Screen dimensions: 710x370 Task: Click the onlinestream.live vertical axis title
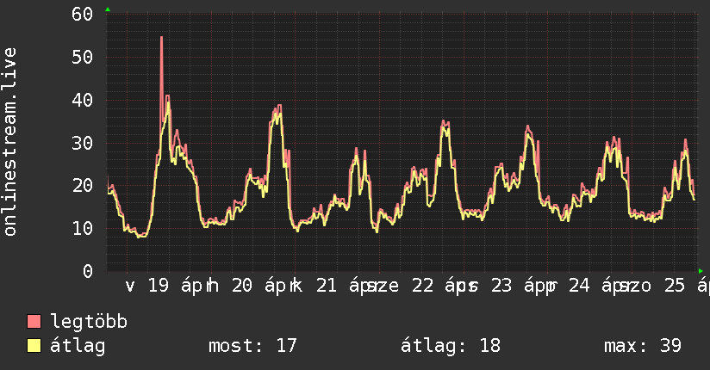tap(9, 142)
